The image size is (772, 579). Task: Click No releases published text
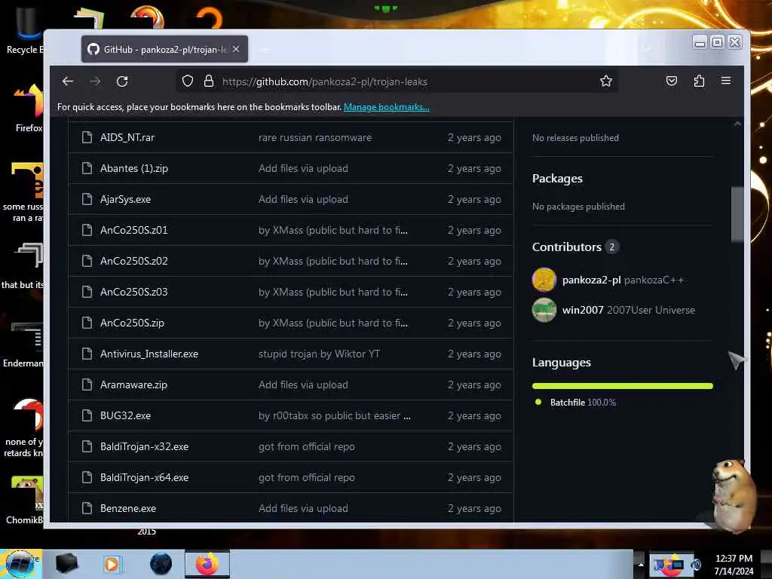[575, 138]
